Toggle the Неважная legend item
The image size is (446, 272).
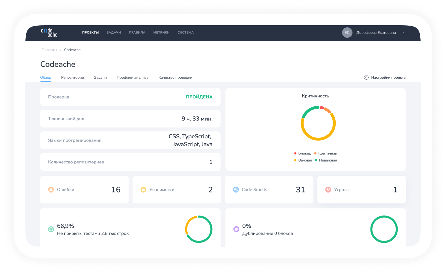pos(326,160)
